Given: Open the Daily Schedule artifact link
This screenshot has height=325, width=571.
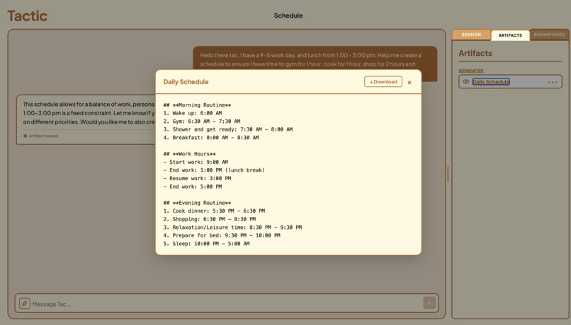Looking at the screenshot, I should [491, 82].
